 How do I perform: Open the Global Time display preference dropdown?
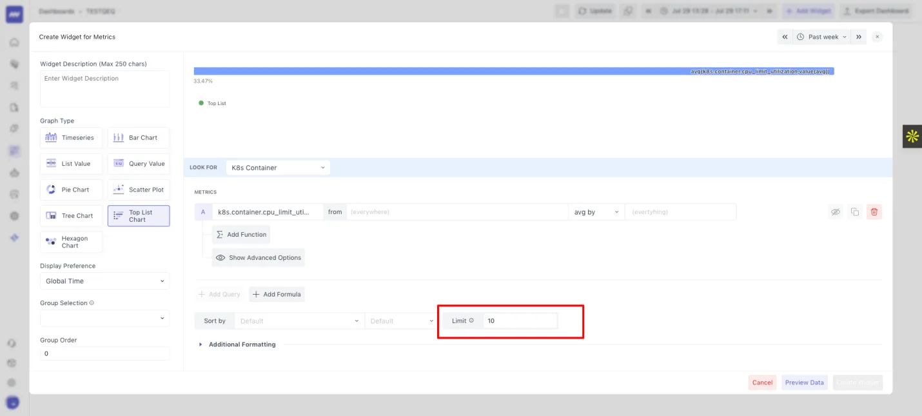click(105, 281)
